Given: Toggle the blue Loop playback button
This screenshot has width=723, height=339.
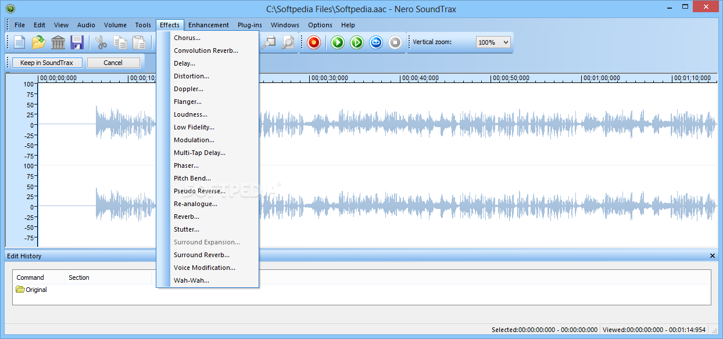Looking at the screenshot, I should [x=376, y=42].
